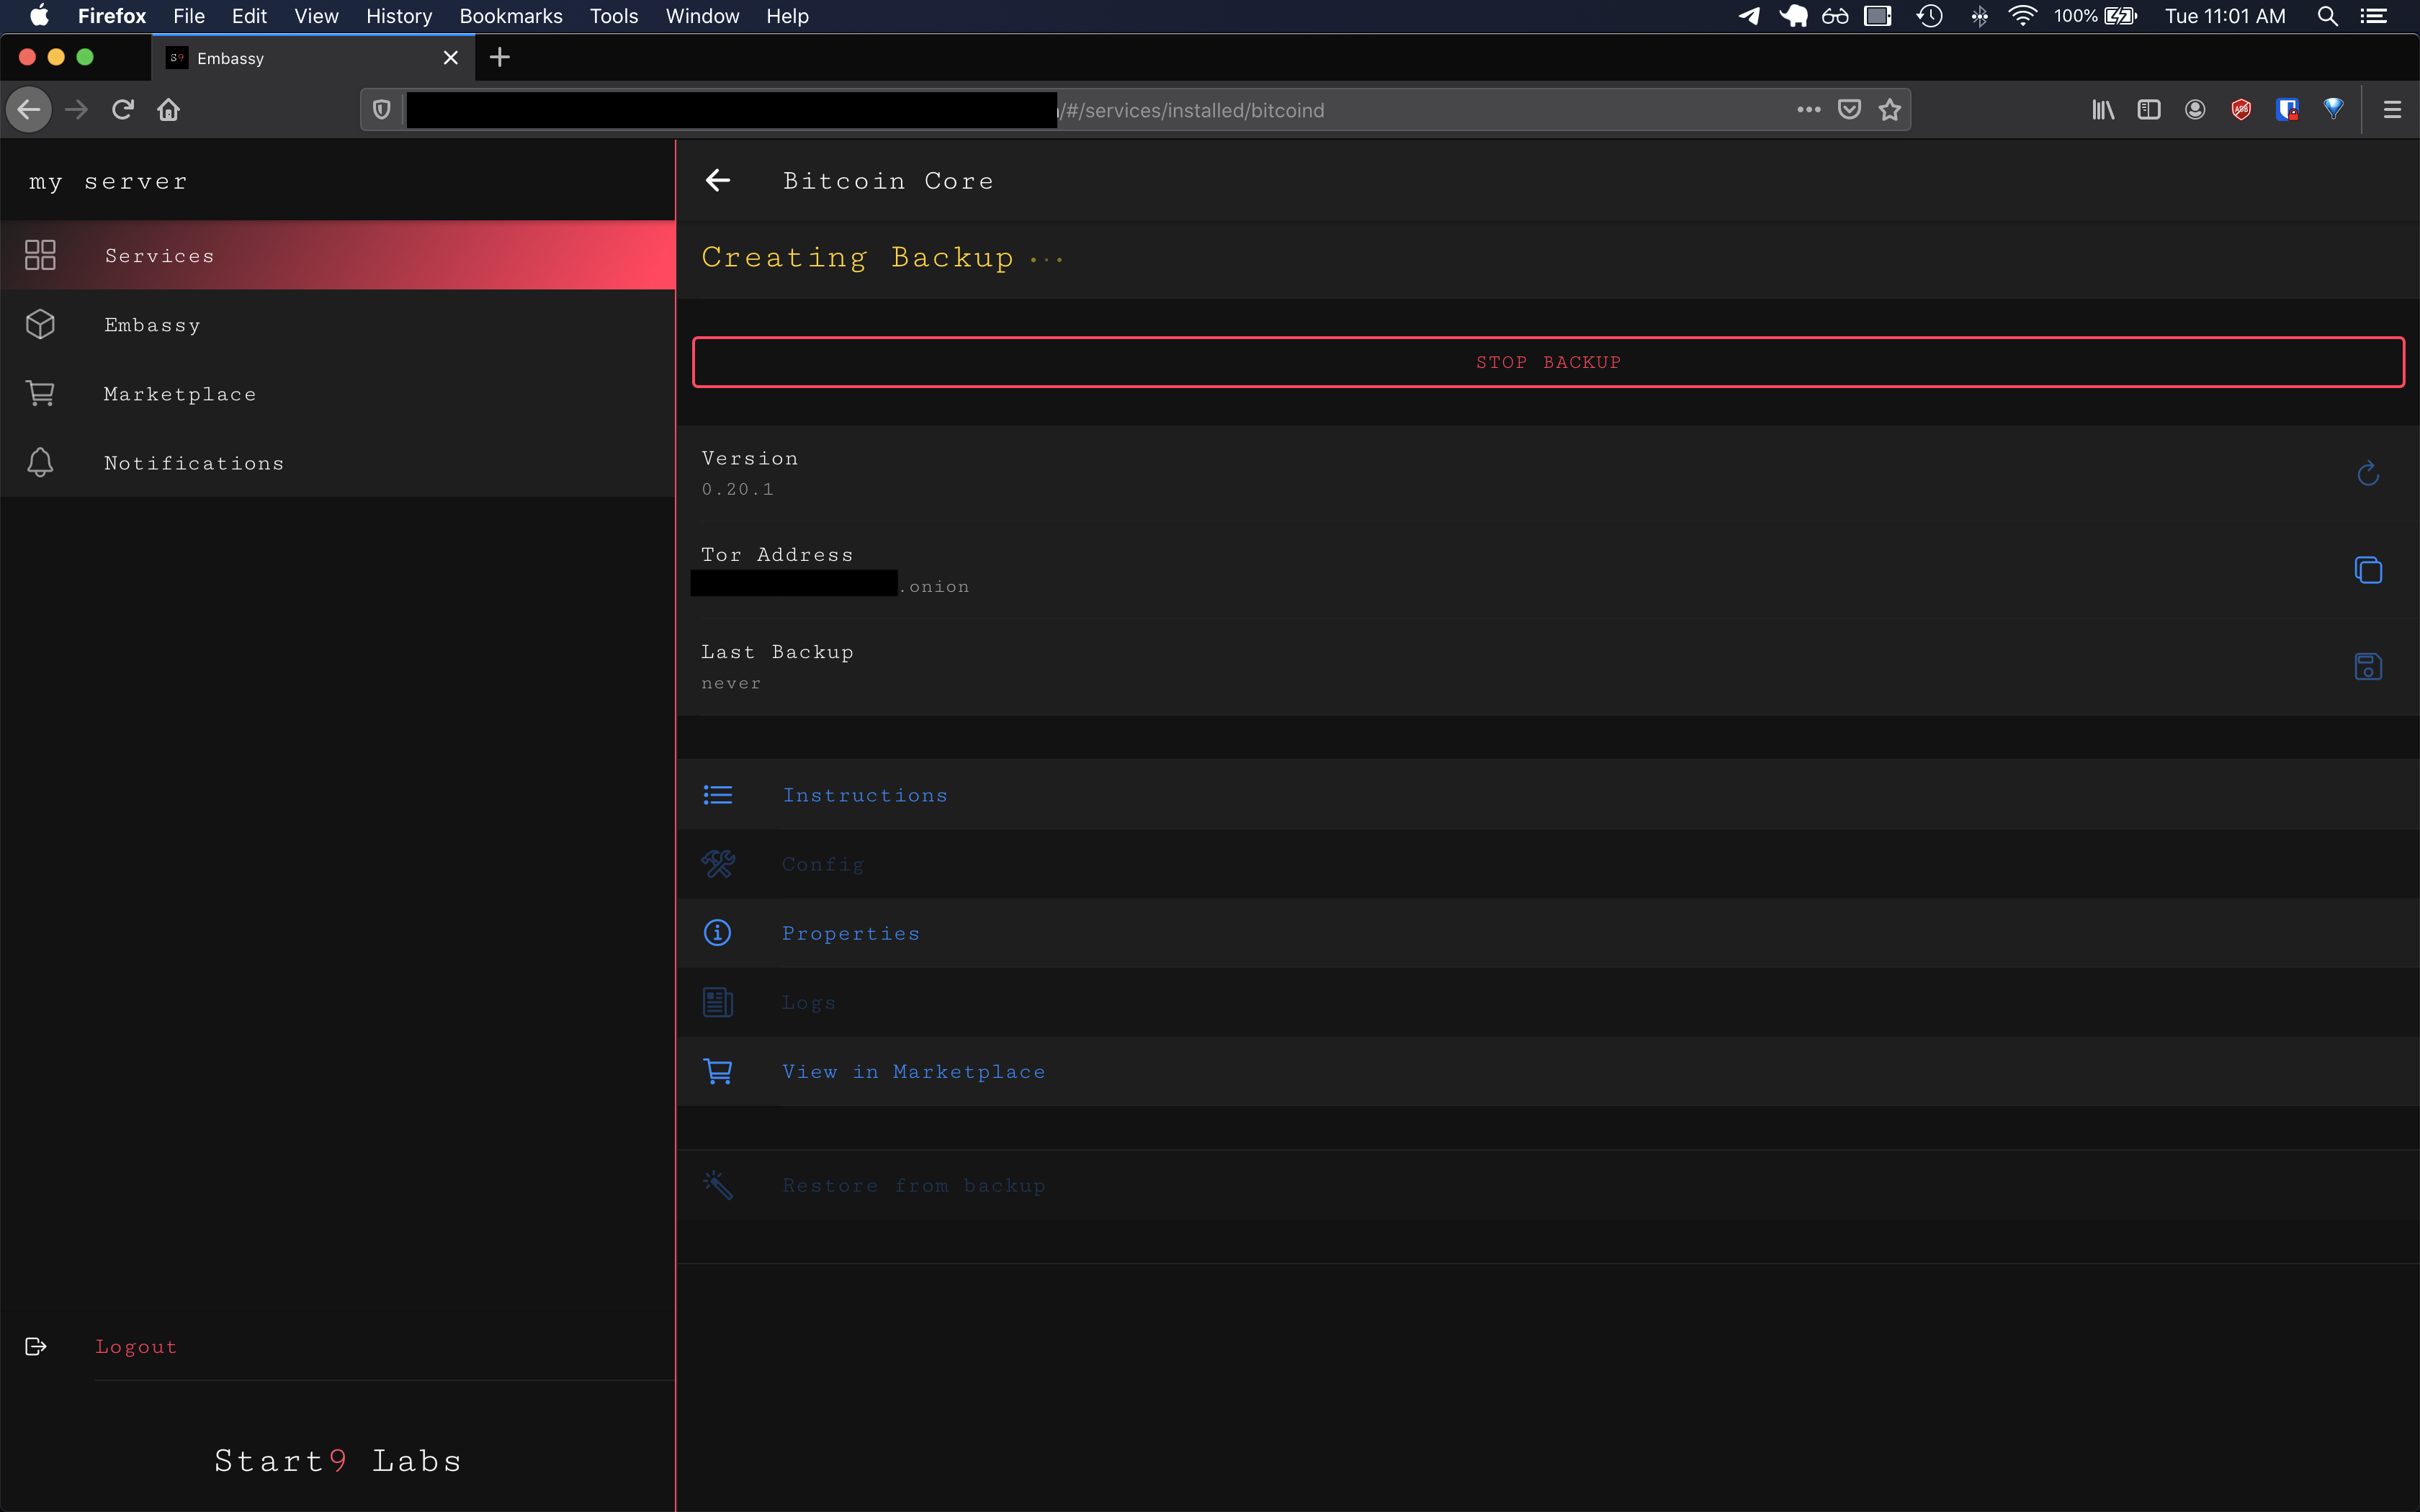Image resolution: width=2420 pixels, height=1512 pixels.
Task: Open Firefox hamburger application menu
Action: 2391,110
